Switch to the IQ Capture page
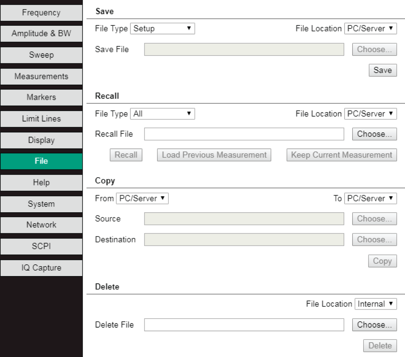This screenshot has height=357, width=405. [41, 268]
